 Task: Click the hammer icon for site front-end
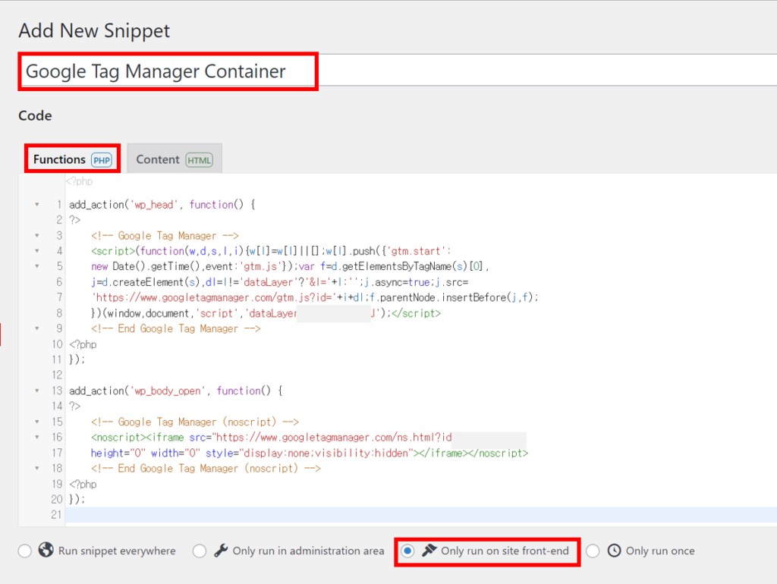pos(429,550)
